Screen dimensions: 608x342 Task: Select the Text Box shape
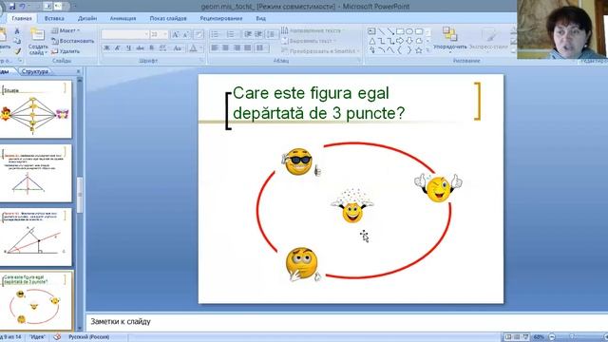pos(371,31)
